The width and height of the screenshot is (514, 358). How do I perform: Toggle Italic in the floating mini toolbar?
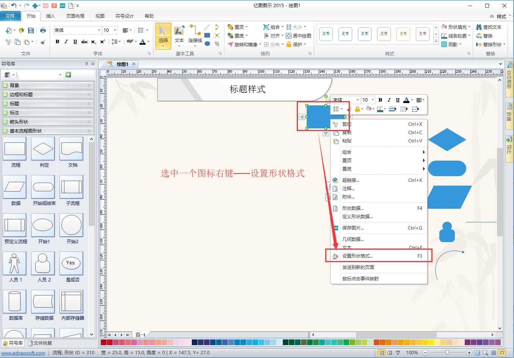click(x=389, y=100)
